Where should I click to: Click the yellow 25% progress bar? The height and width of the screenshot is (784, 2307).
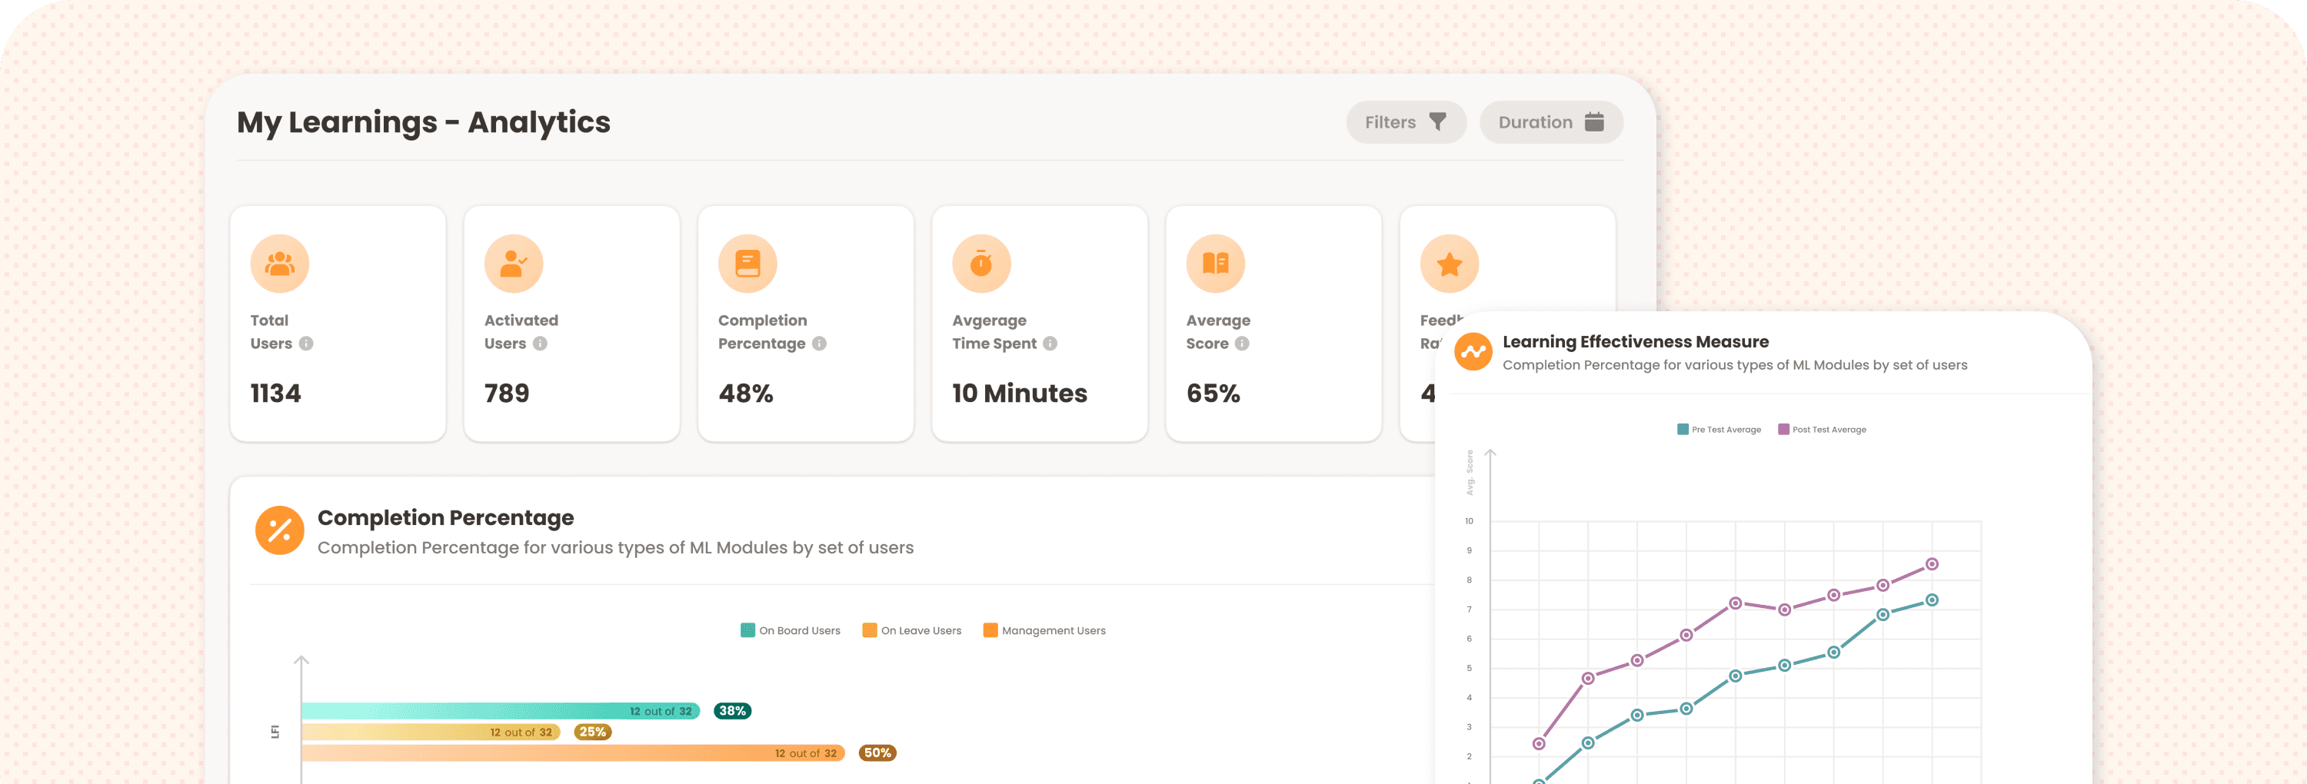431,732
